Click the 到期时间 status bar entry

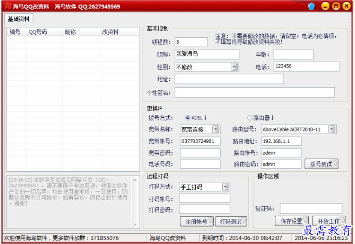[x=242, y=238]
